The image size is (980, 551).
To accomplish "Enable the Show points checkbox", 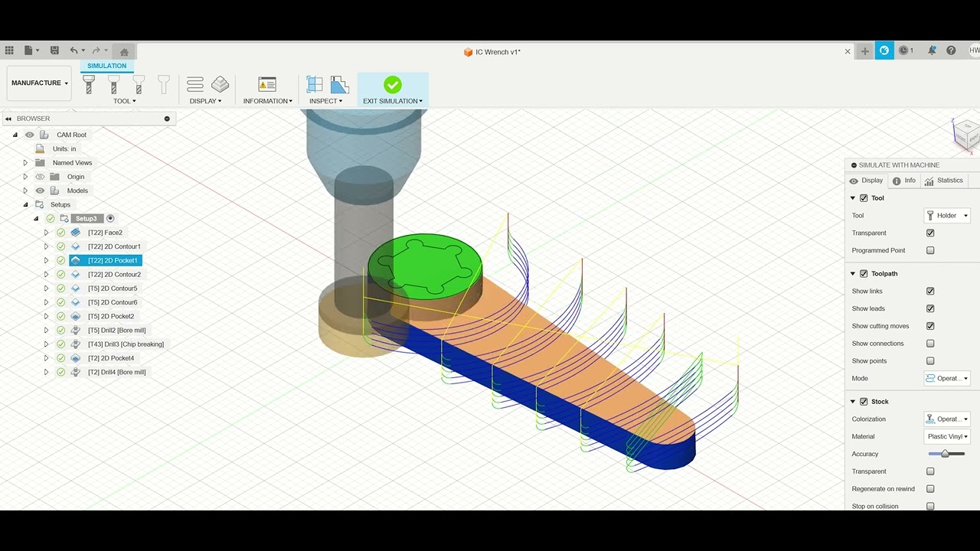I will [x=930, y=361].
